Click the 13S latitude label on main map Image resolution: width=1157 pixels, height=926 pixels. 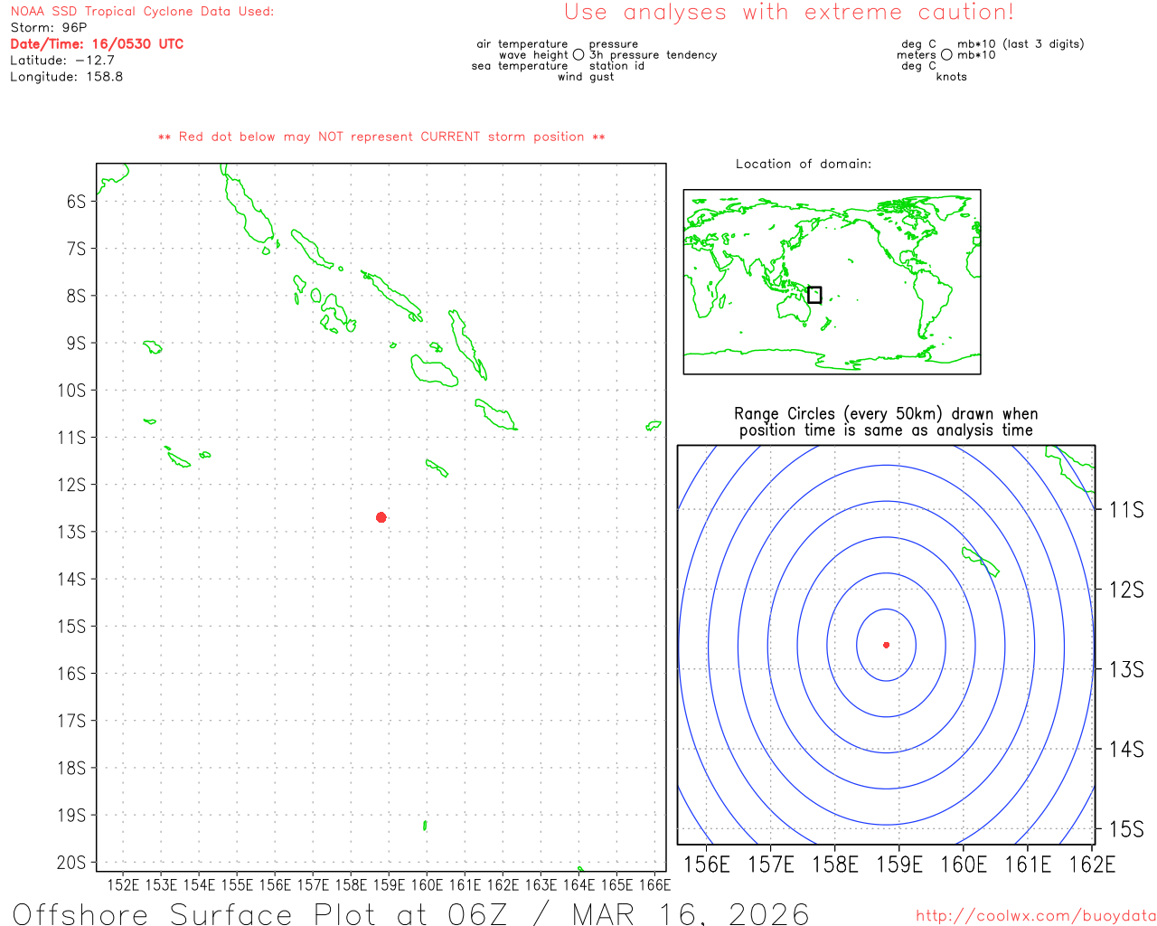click(x=71, y=532)
